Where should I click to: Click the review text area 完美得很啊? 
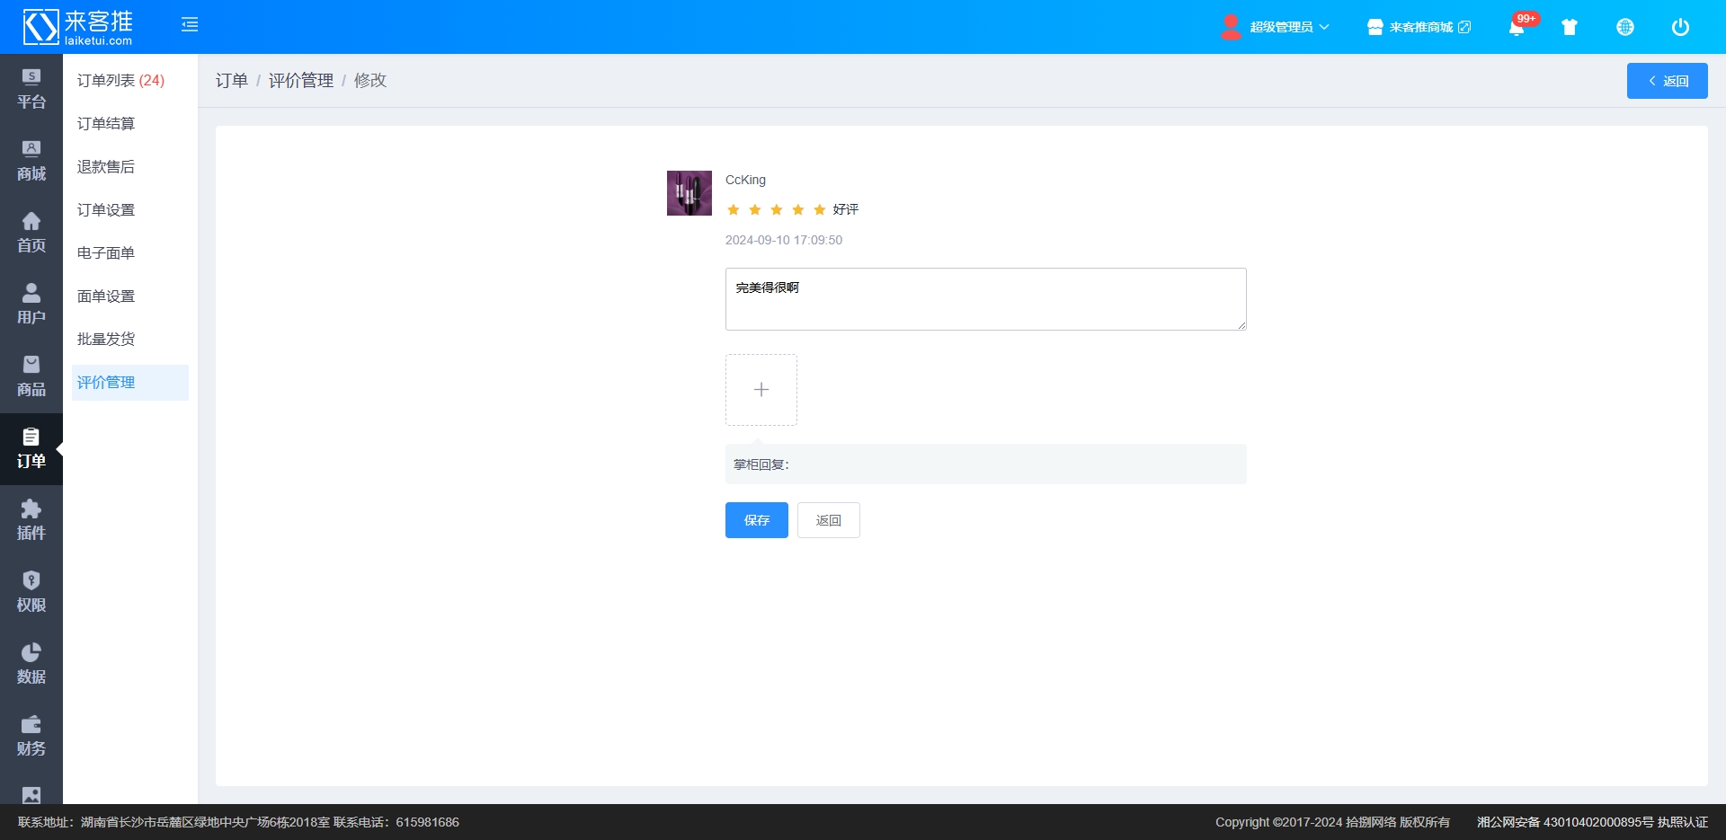tap(985, 299)
